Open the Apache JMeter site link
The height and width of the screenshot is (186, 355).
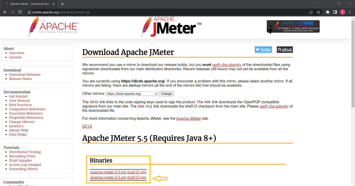click(188, 118)
